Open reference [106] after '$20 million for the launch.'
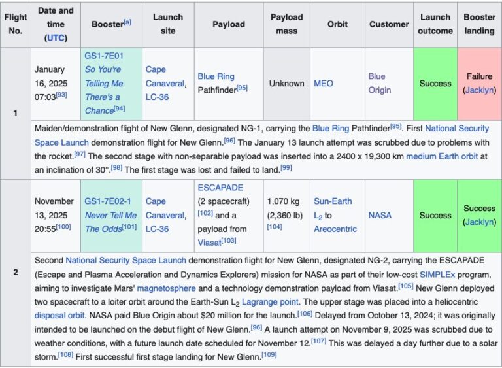502x368 pixels. click(x=305, y=314)
